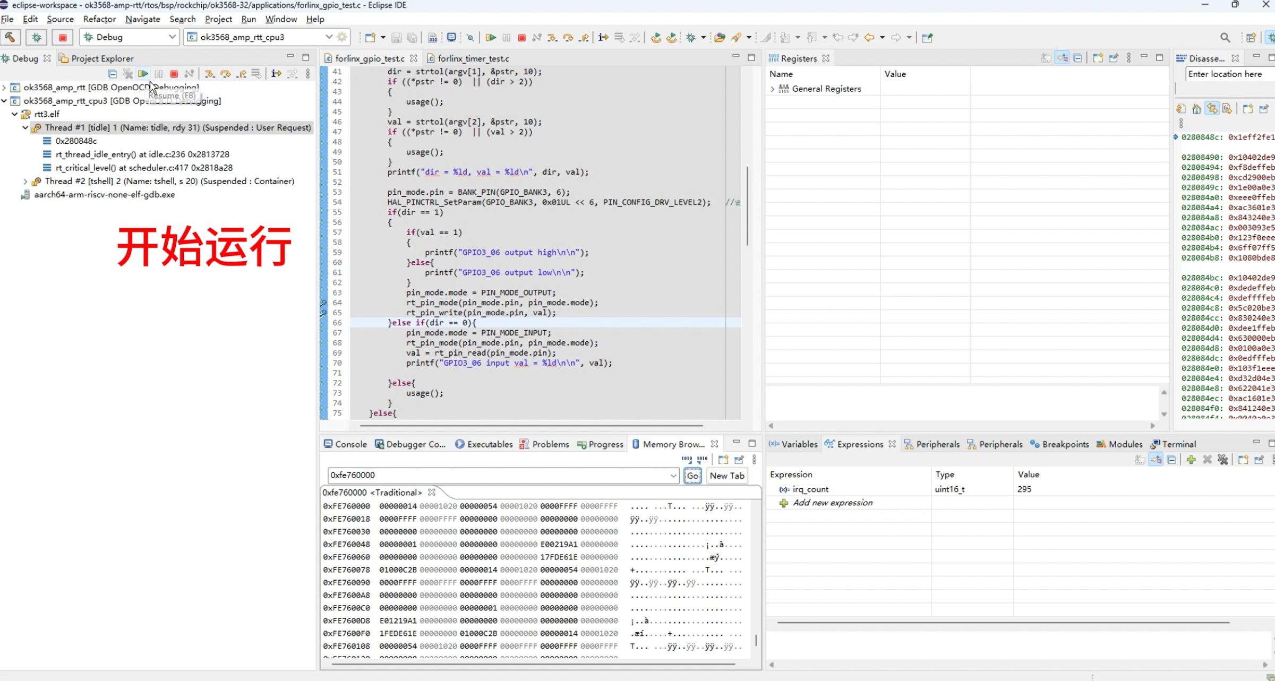Click the Disassembly home icon
Image resolution: width=1275 pixels, height=681 pixels.
tap(1196, 109)
